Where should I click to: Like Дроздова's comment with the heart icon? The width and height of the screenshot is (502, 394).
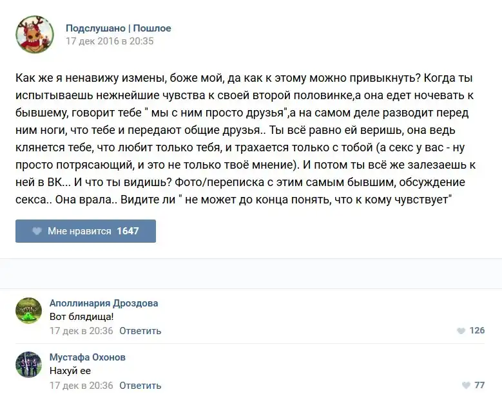click(461, 331)
